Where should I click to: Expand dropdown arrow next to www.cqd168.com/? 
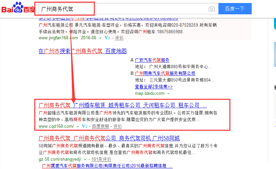coord(78,127)
